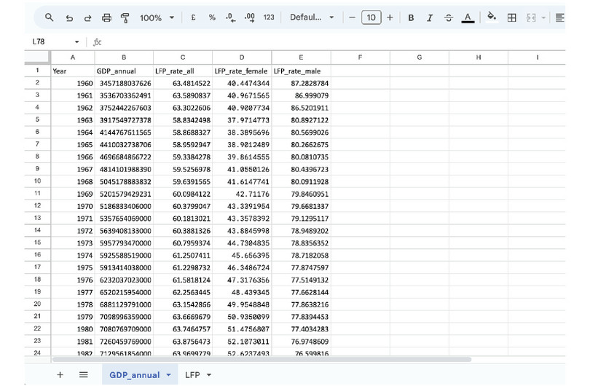The height and width of the screenshot is (386, 590).
Task: Open the borders menu
Action: pyautogui.click(x=512, y=17)
